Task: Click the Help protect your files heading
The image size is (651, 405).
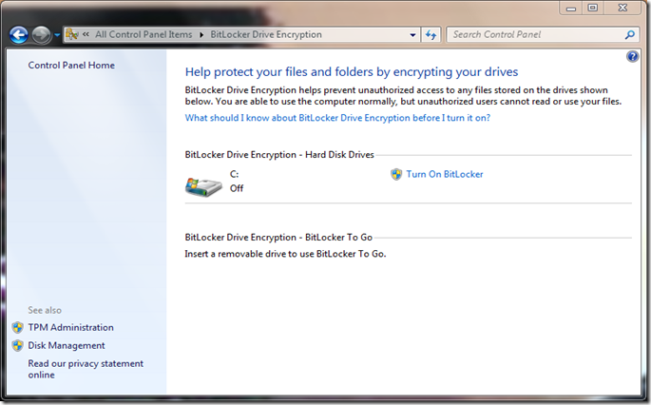Action: pos(352,72)
